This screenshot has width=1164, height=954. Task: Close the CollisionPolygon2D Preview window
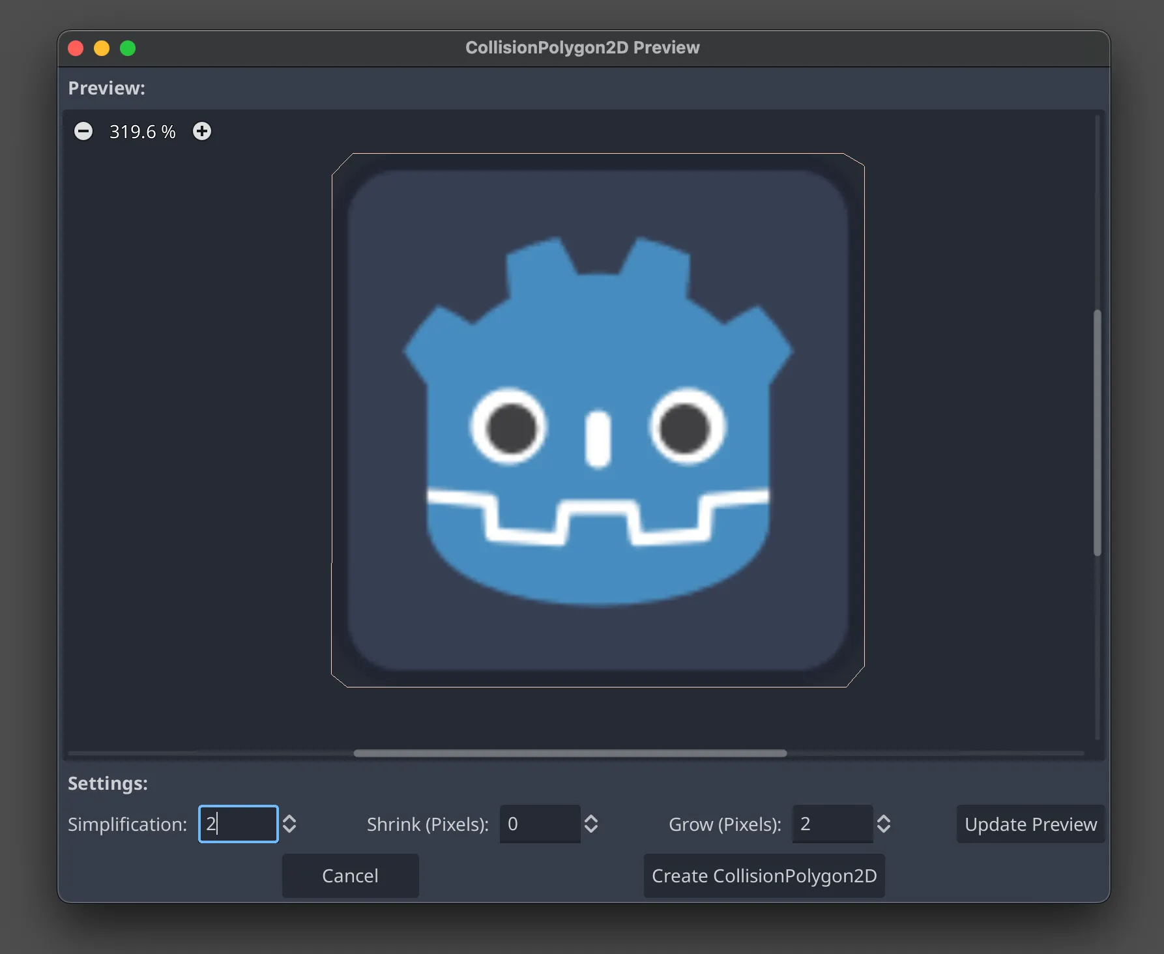76,48
